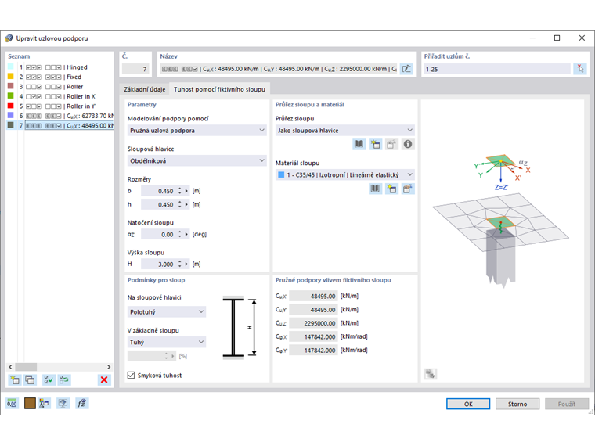
Task: Click the list's horizontal scrollbar right arrow
Action: [x=109, y=367]
